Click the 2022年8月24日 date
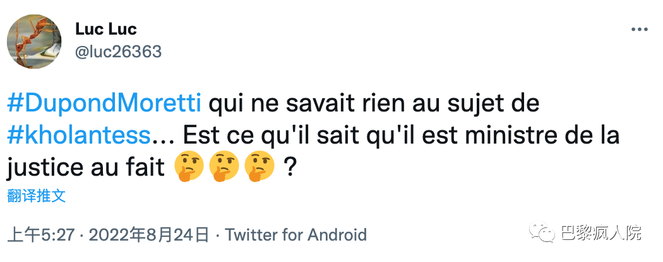This screenshot has width=663, height=262. click(x=149, y=235)
